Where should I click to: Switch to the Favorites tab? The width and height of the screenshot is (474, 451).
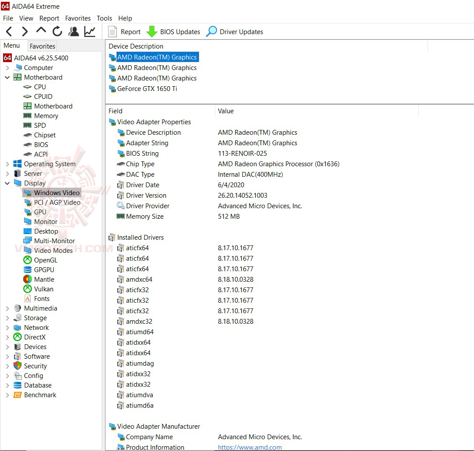tap(42, 46)
